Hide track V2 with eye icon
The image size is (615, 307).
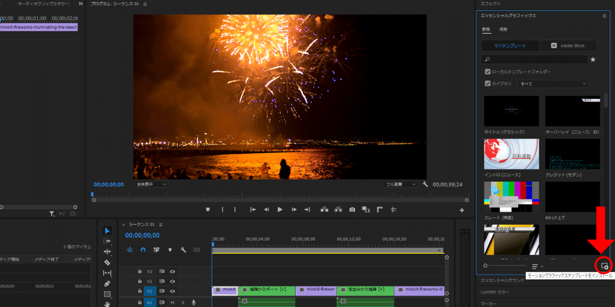pos(173,281)
